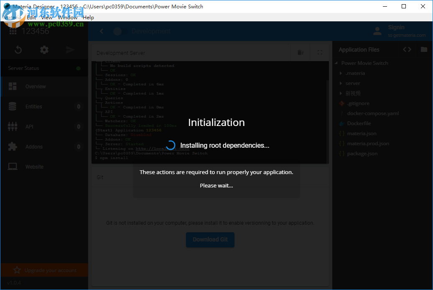Image resolution: width=433 pixels, height=290 pixels.
Task: Maximize the Materia Designer window
Action: pyautogui.click(x=403, y=6)
